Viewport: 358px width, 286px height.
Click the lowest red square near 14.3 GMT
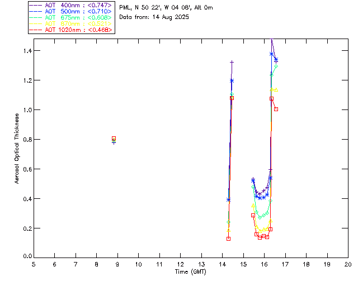click(x=228, y=239)
